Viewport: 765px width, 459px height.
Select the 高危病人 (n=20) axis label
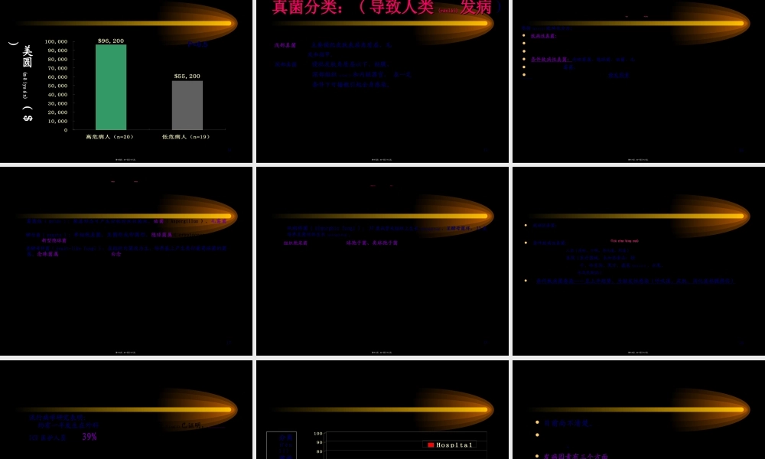tap(109, 137)
